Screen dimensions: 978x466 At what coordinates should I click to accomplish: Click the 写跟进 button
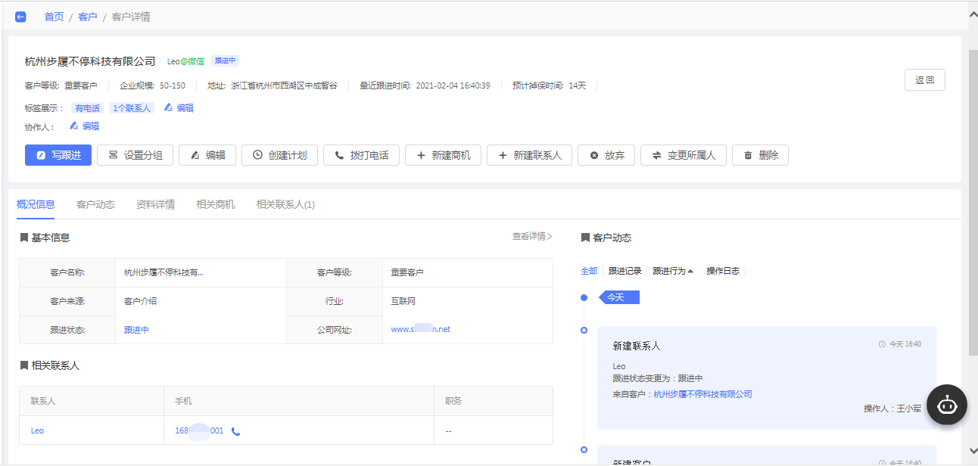coord(58,155)
